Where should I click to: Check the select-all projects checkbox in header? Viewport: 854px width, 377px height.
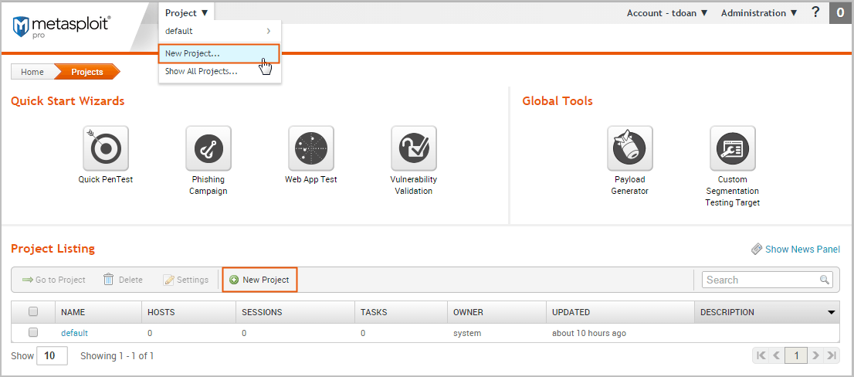[x=33, y=312]
